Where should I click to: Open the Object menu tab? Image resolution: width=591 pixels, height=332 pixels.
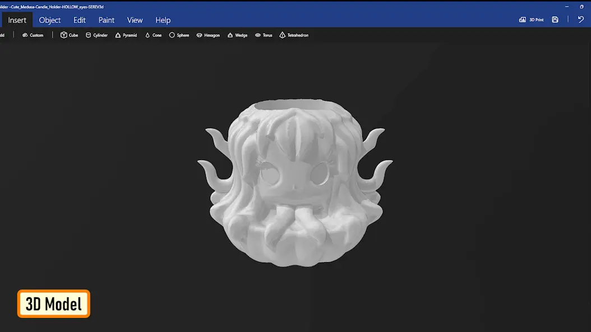point(50,20)
